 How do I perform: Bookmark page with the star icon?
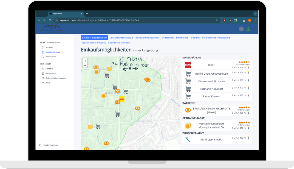click(217, 20)
